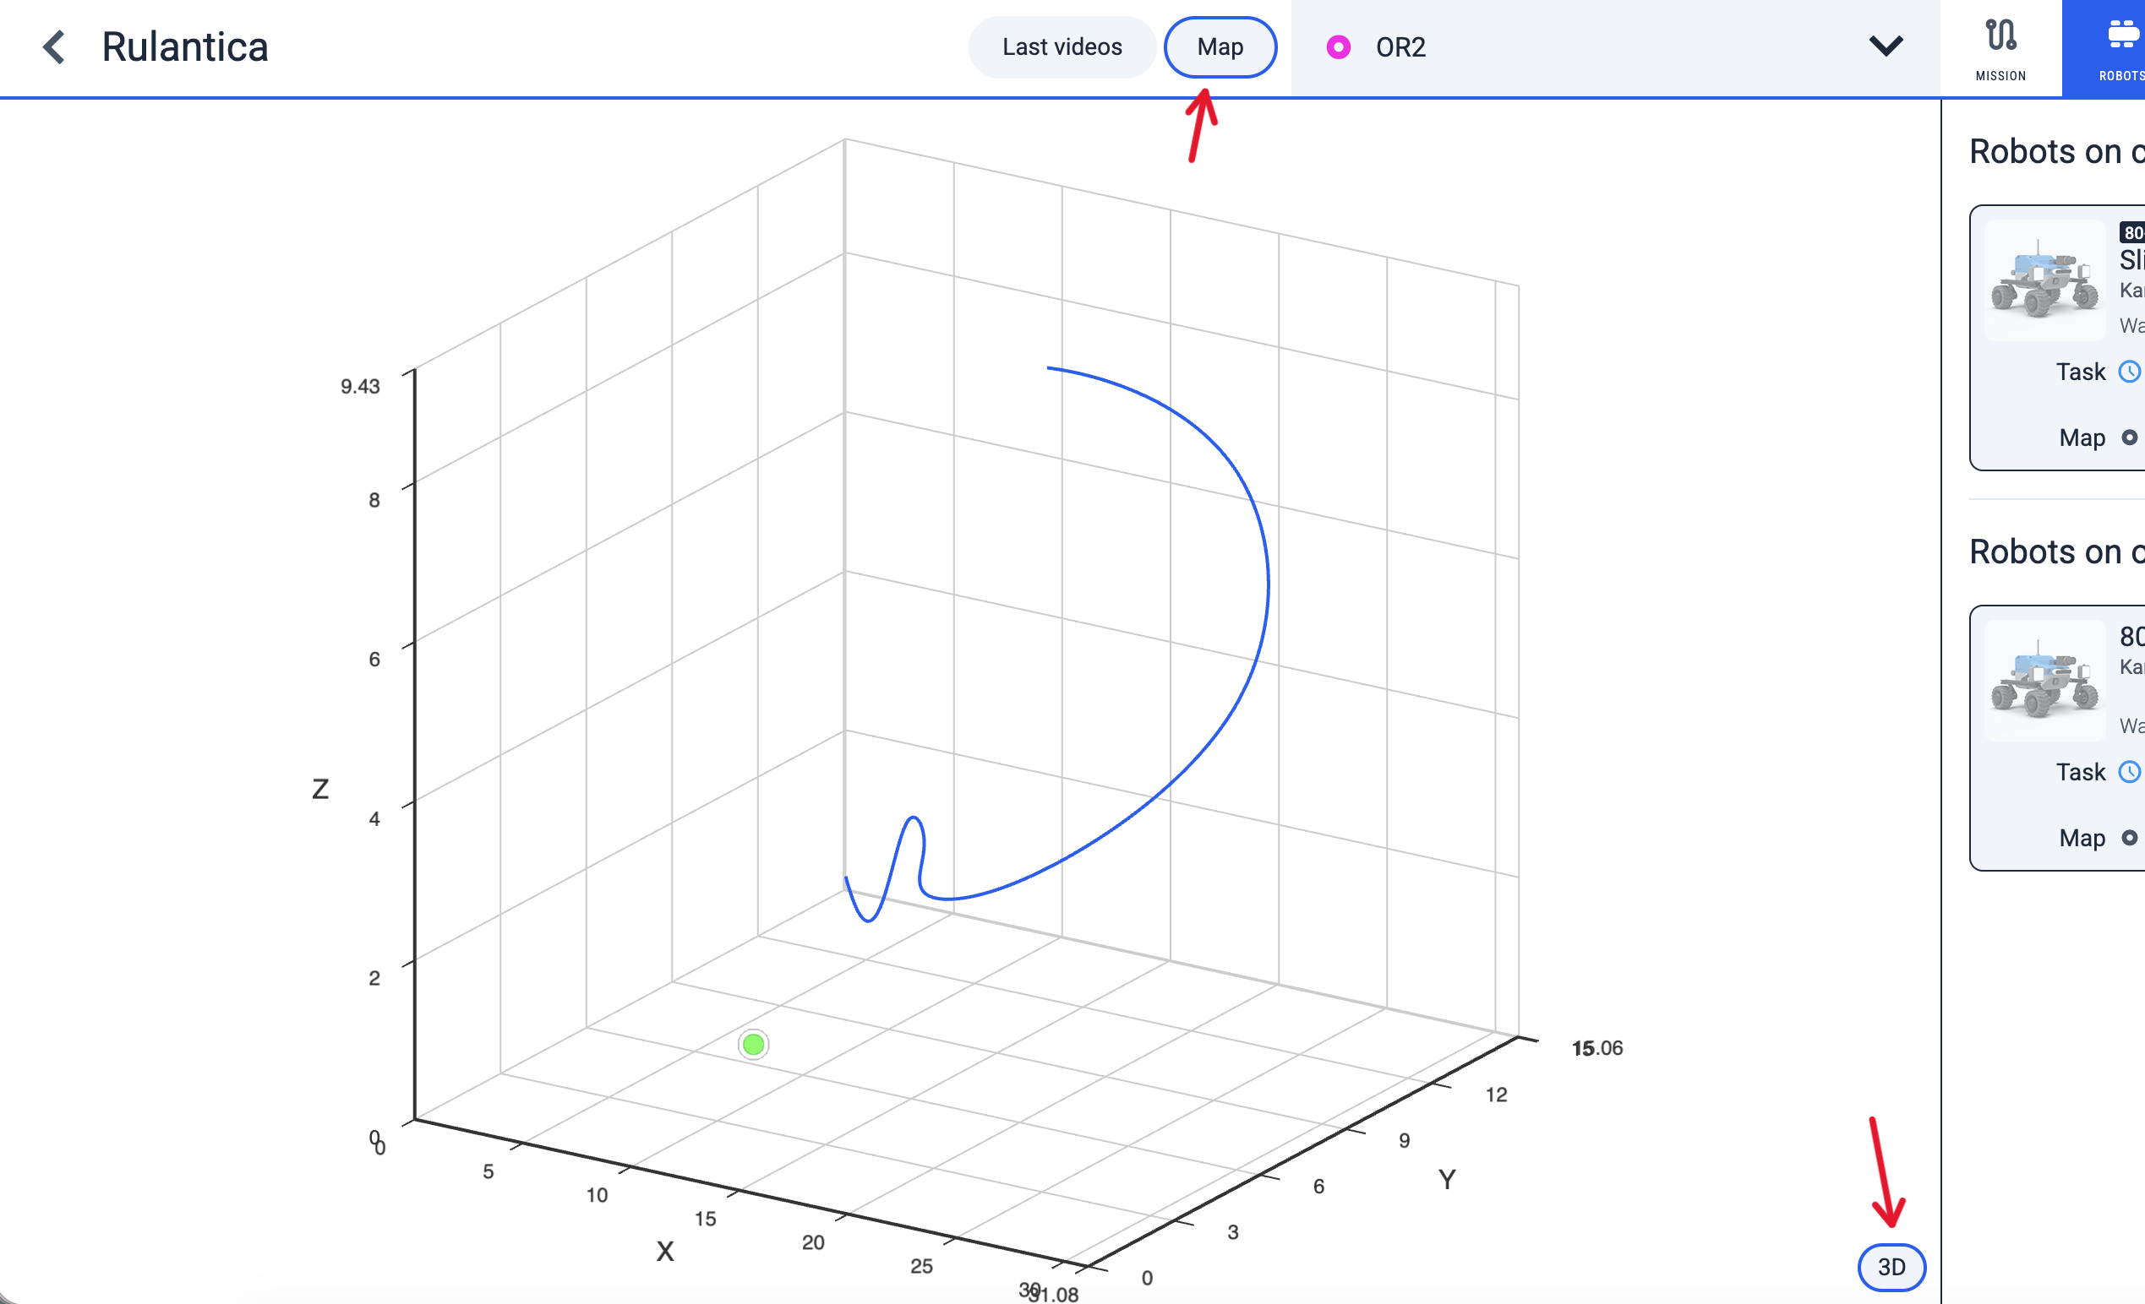
Task: Click the Rulantica page title
Action: [184, 47]
